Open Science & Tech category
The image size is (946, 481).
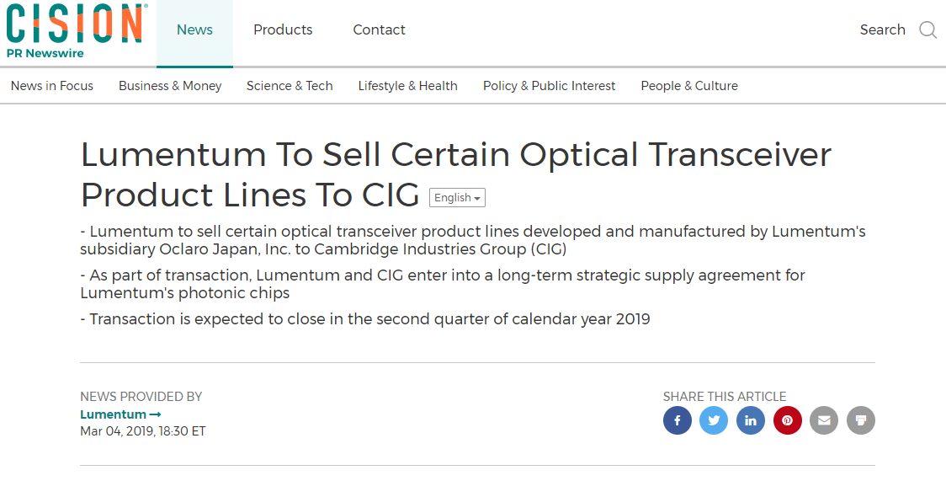(x=290, y=86)
